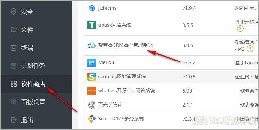The image size is (259, 130).
Task: Open the 面板设置 sidebar menu item
Action: point(36,102)
